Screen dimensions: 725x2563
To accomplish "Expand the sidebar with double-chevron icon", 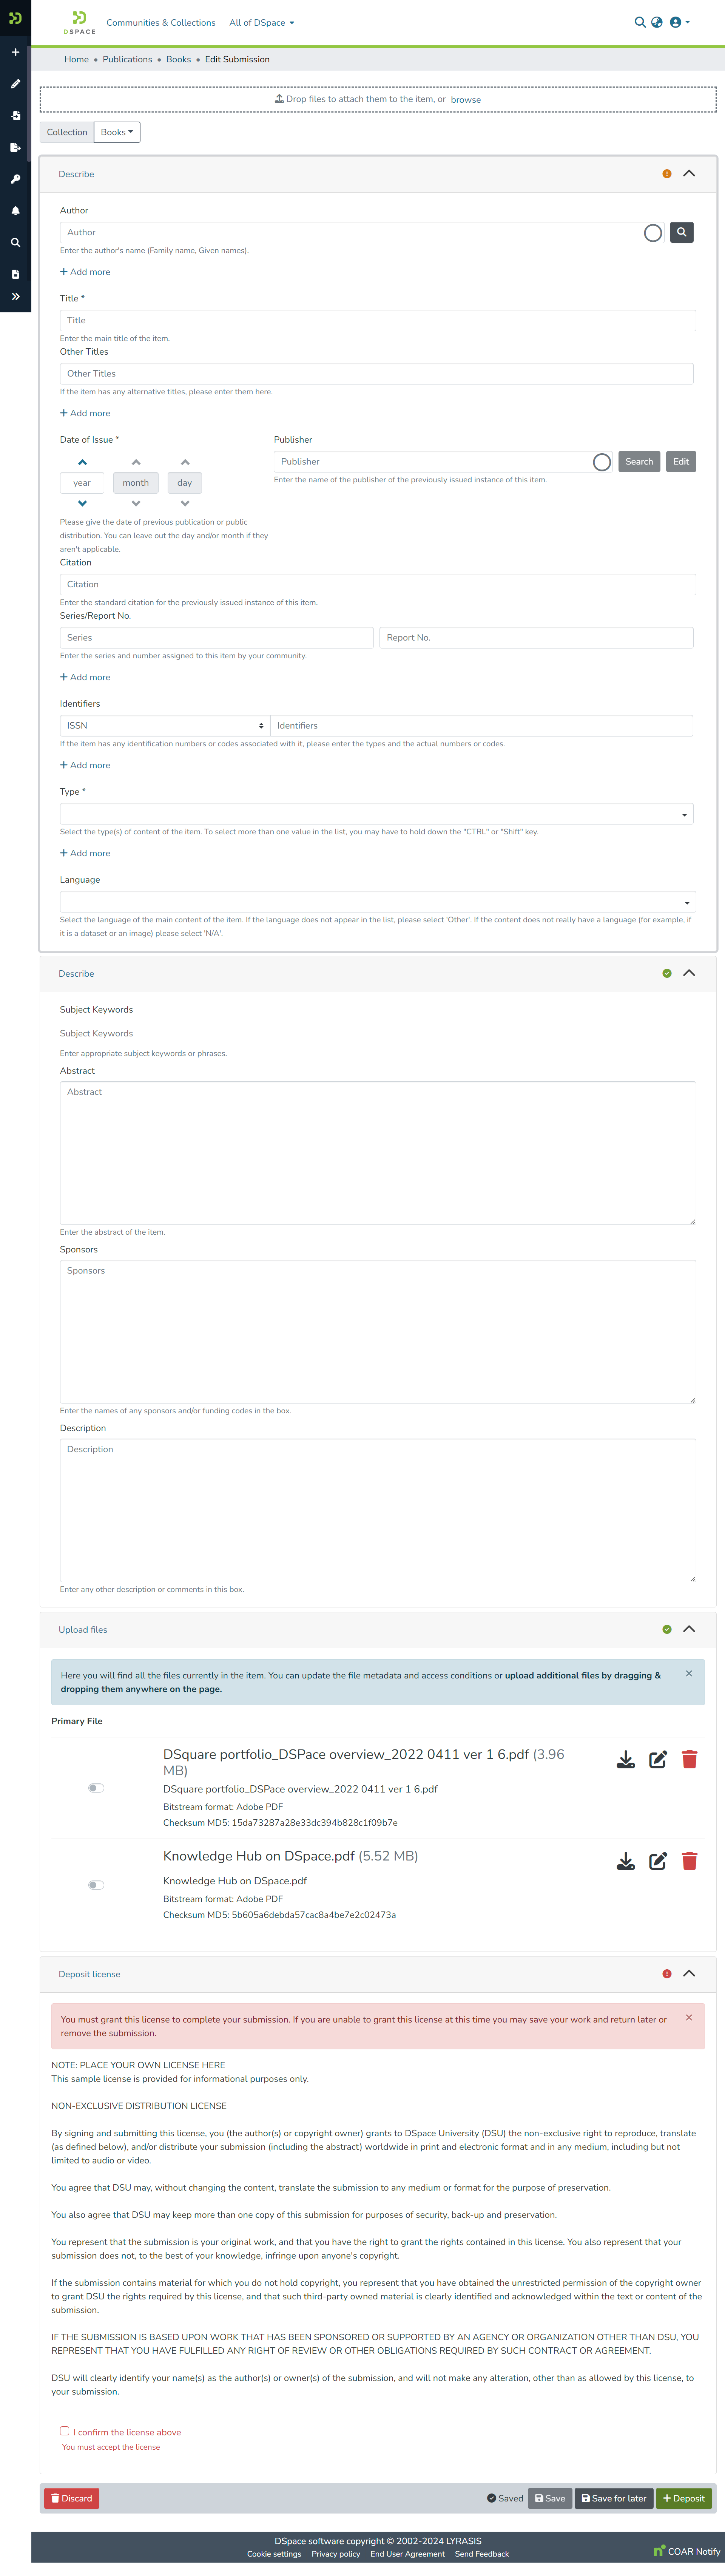I will point(15,296).
